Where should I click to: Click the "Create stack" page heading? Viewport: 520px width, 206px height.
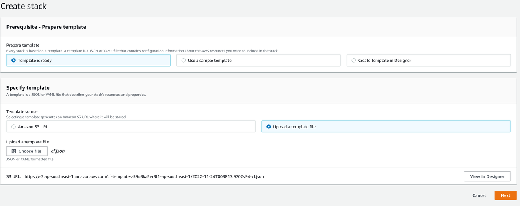24,7
